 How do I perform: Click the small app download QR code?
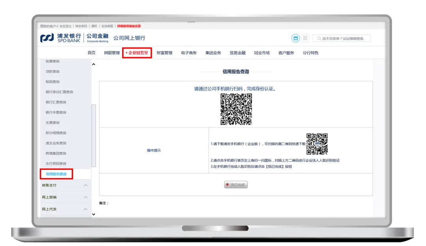click(317, 144)
